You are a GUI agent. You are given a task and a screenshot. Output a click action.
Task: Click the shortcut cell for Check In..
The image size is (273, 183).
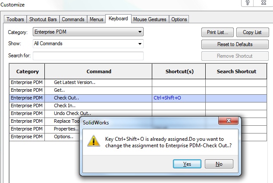179,106
